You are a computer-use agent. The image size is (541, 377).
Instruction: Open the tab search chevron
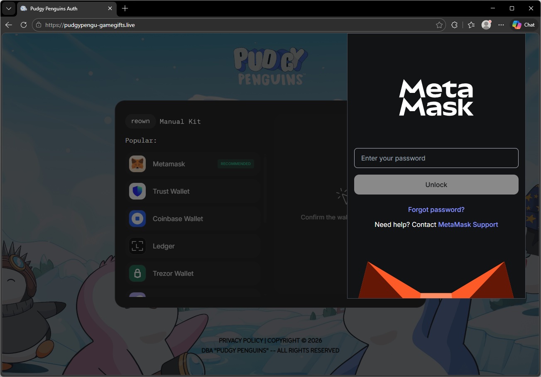(x=8, y=8)
